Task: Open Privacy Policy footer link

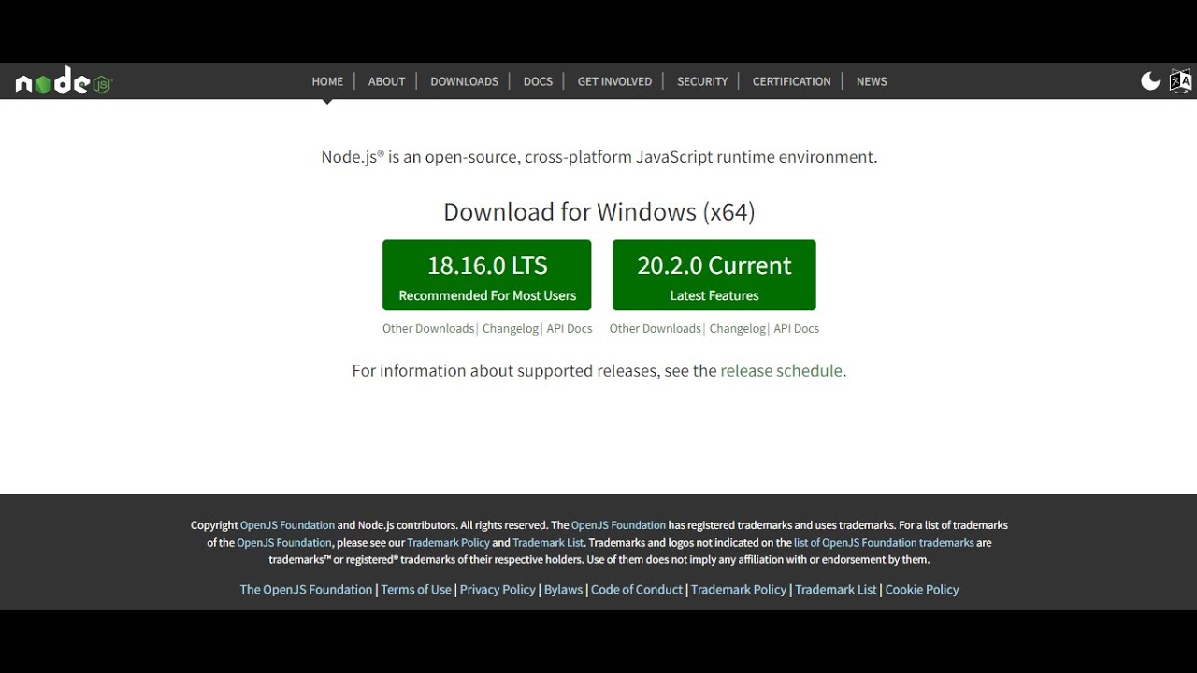Action: (498, 589)
